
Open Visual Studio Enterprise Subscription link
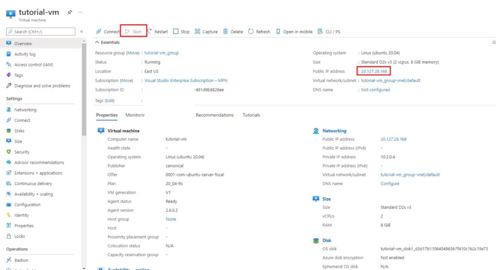pyautogui.click(x=186, y=81)
